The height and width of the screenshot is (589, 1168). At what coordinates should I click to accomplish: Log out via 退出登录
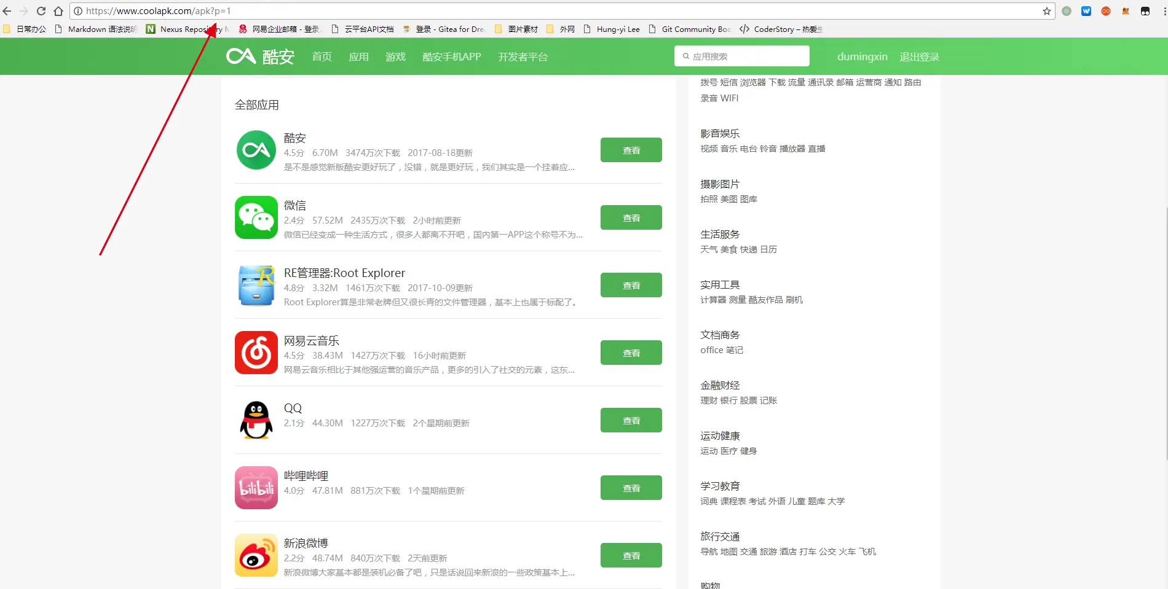point(920,57)
